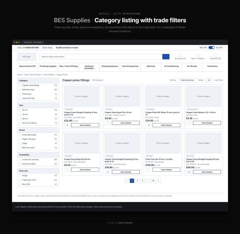The image size is (240, 234).
Task: Collapse the Size filter panel header
Action: [38, 105]
